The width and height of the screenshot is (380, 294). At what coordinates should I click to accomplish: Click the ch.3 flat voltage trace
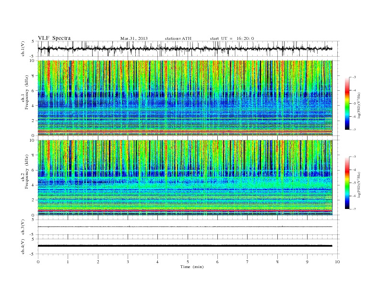pos(185,227)
